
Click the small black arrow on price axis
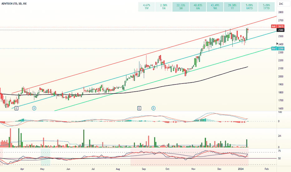point(277,44)
